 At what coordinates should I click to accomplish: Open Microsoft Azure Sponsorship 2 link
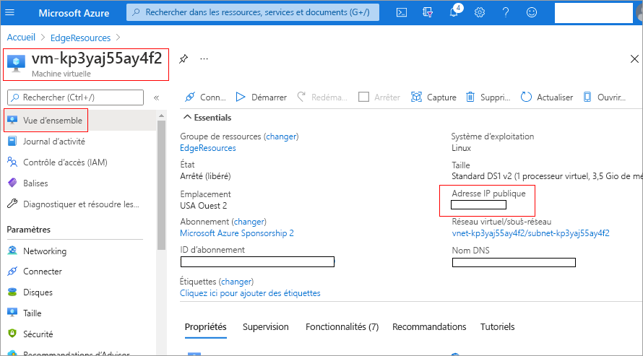point(237,233)
